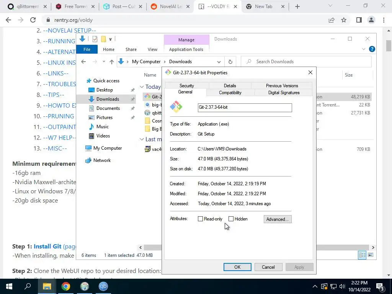
Task: Open Chrome side panel icon
Action: pos(359,20)
